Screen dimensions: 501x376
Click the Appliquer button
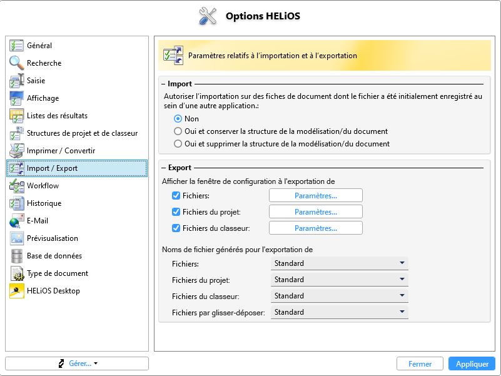472,363
